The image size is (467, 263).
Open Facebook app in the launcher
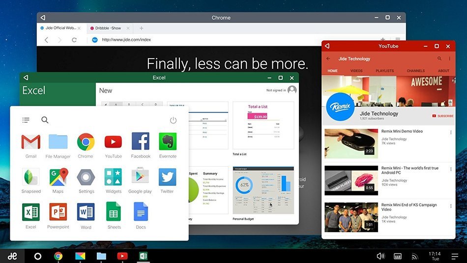141,141
